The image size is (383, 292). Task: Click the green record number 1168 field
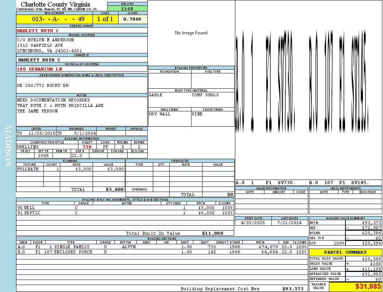127,8
